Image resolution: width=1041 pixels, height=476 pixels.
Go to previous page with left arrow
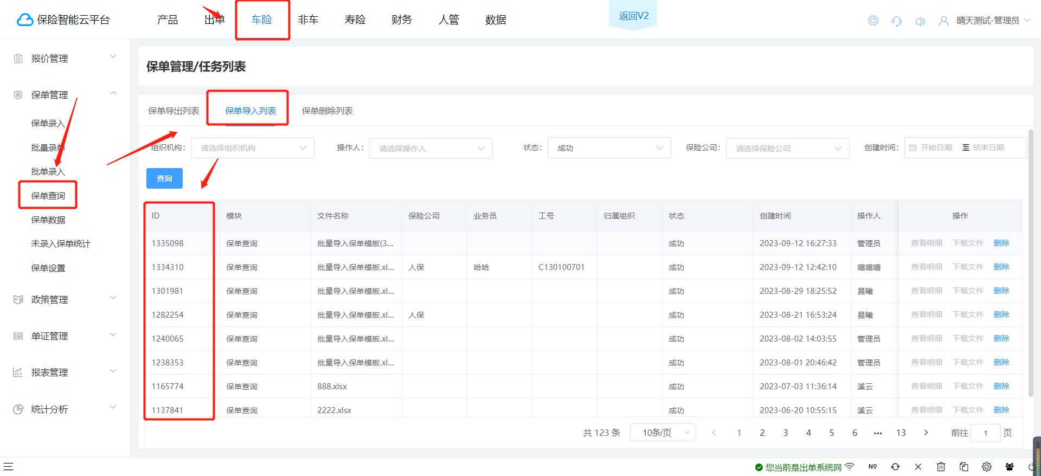(x=714, y=433)
